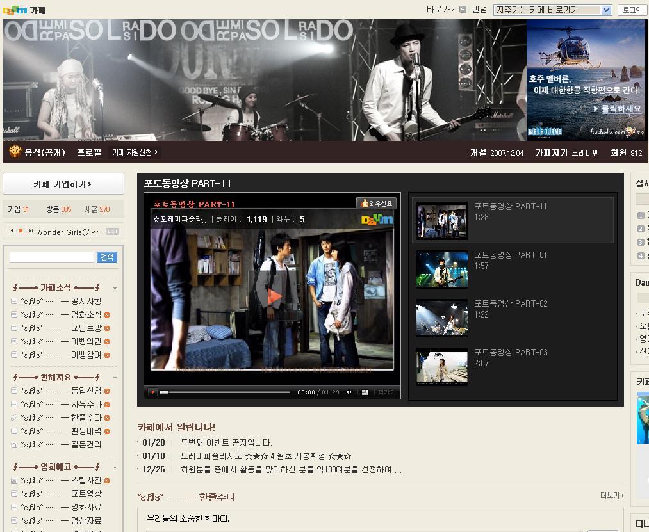Click the 로그인 button
The height and width of the screenshot is (532, 649).
point(632,10)
